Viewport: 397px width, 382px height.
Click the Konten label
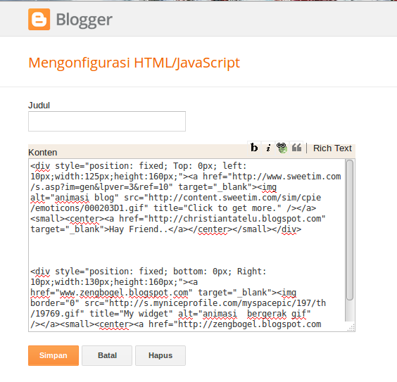(x=42, y=153)
